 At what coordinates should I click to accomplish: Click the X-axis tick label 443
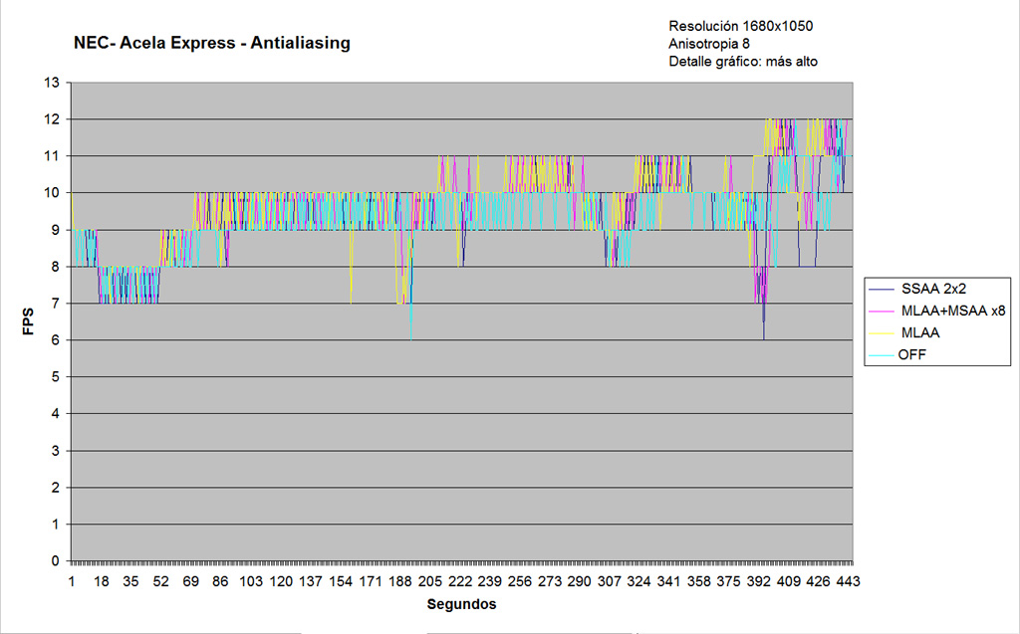pyautogui.click(x=849, y=580)
